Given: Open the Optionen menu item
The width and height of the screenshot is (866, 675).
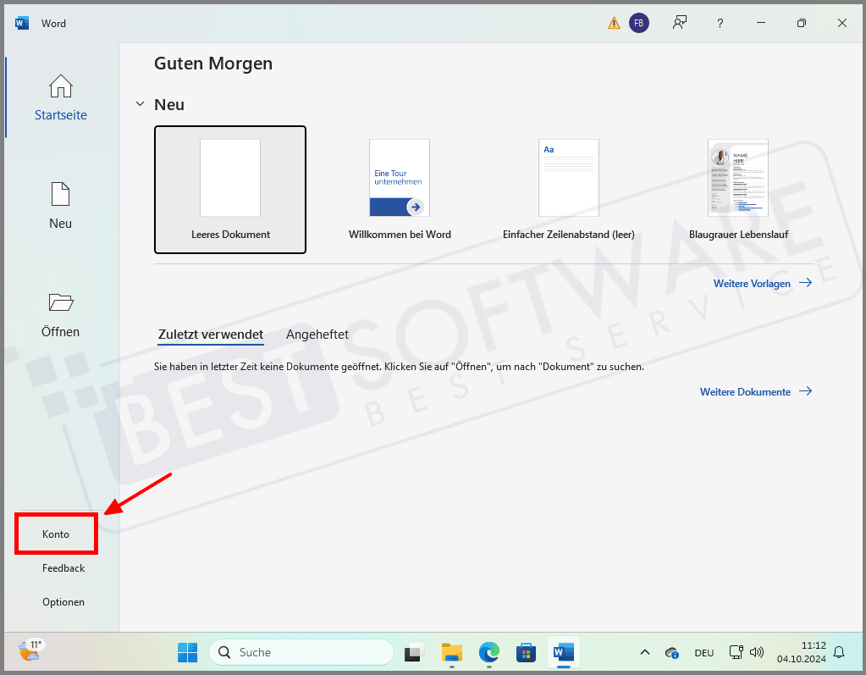Looking at the screenshot, I should [x=63, y=602].
